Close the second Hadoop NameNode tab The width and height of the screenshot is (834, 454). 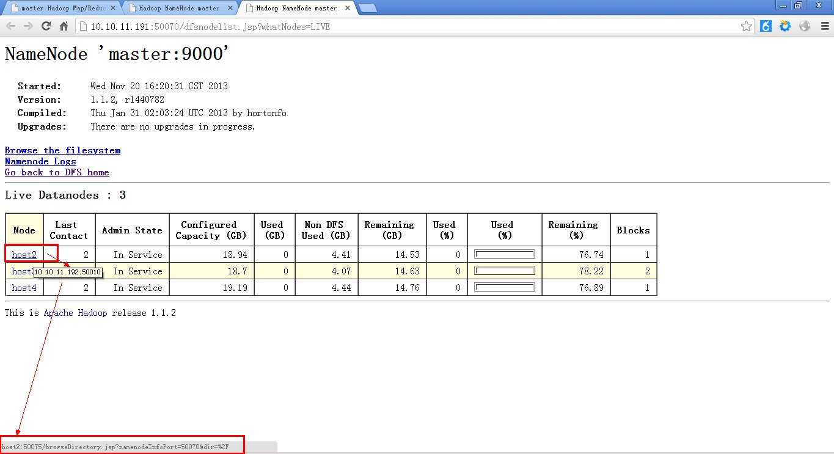[230, 8]
